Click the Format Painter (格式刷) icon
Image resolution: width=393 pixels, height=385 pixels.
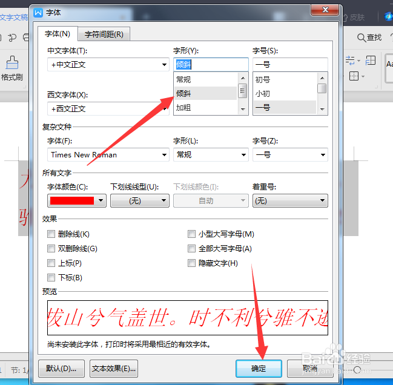click(x=12, y=62)
